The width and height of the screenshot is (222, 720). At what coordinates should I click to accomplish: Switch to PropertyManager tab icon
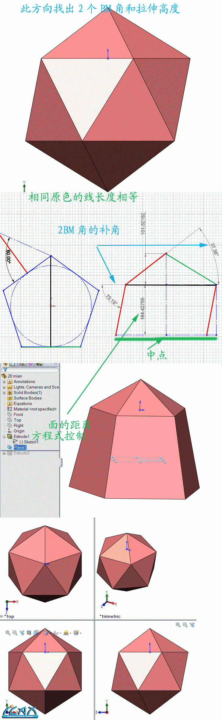[13, 364]
